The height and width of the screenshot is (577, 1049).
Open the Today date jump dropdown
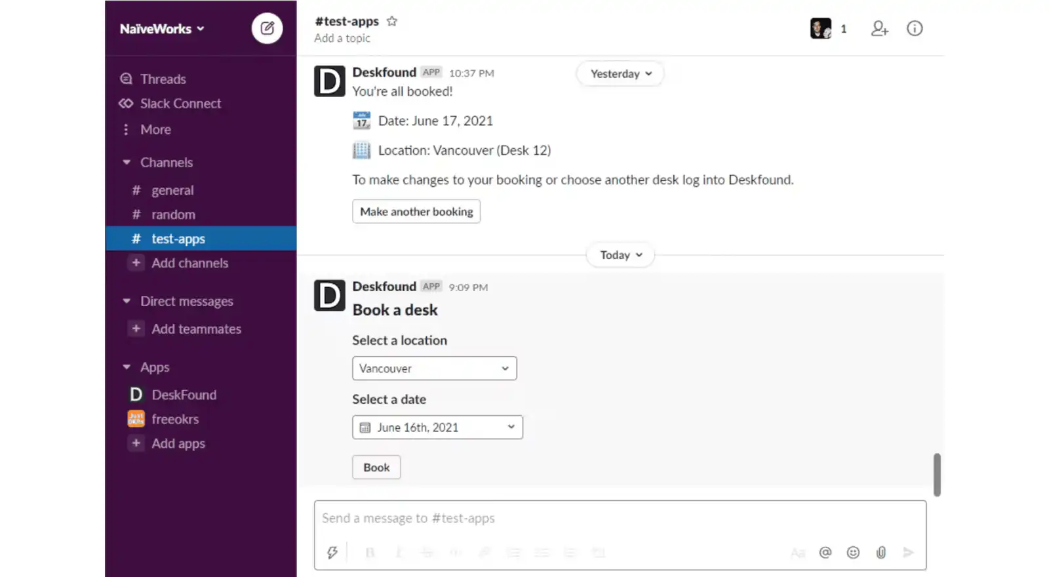pos(620,255)
